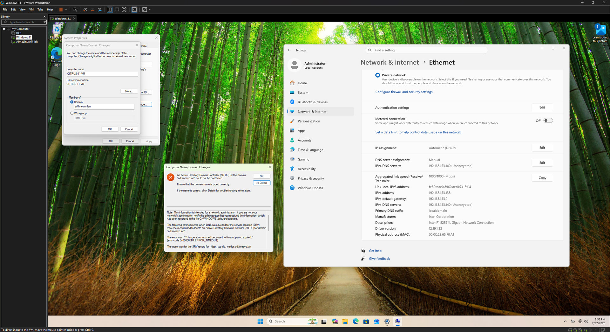
Task: Open the VMware Tabs menu
Action: 40,10
